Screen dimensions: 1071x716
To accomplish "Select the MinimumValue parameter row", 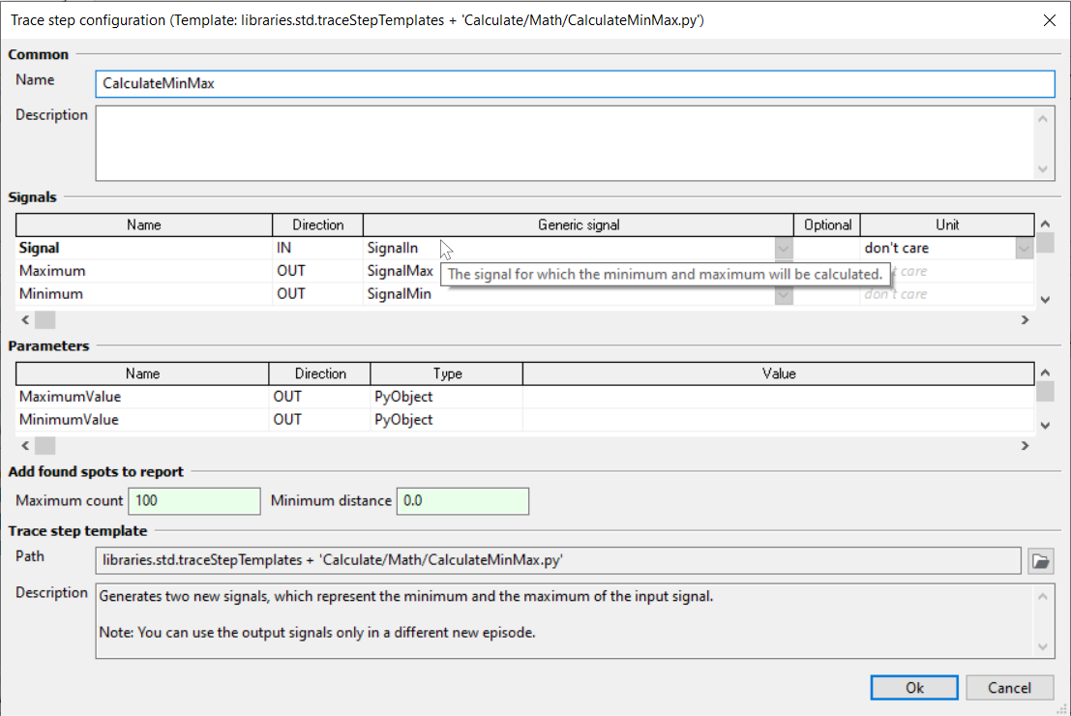I will [524, 420].
